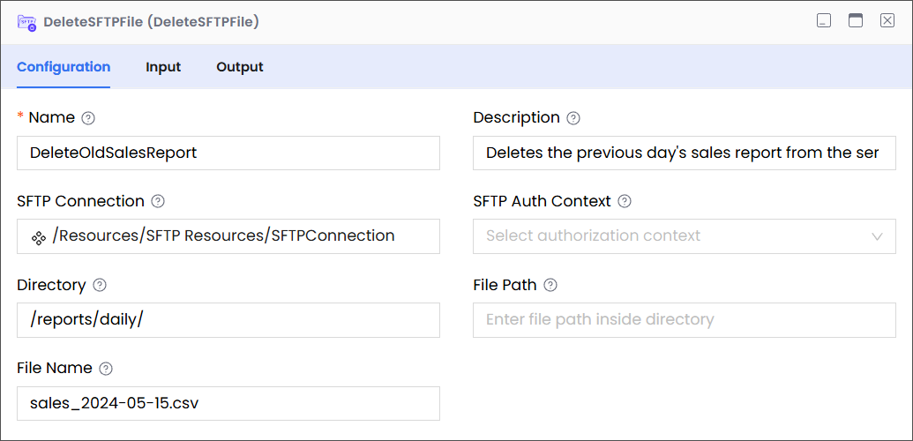
Task: Click the File Name field sales_2024-05-15.csv
Action: [x=228, y=403]
